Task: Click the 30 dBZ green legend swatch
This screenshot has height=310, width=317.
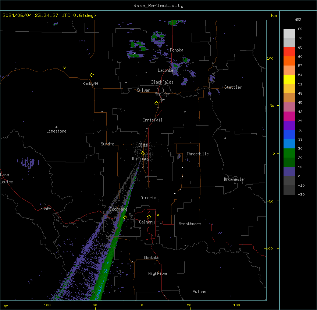Action: point(289,153)
